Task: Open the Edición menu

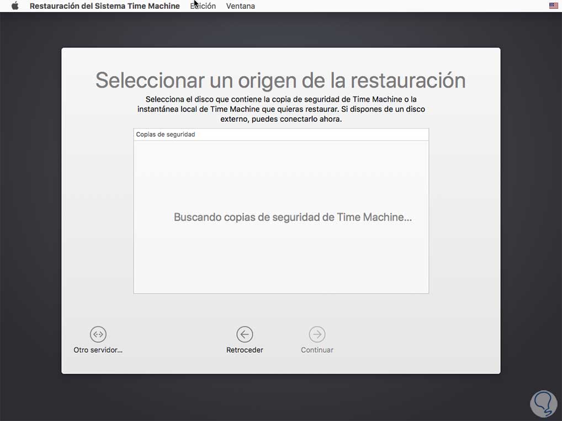Action: [203, 6]
